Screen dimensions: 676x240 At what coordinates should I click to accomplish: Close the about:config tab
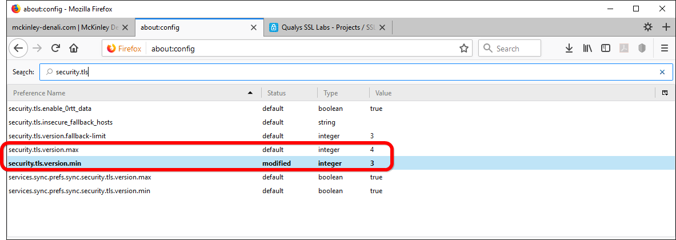tap(254, 27)
